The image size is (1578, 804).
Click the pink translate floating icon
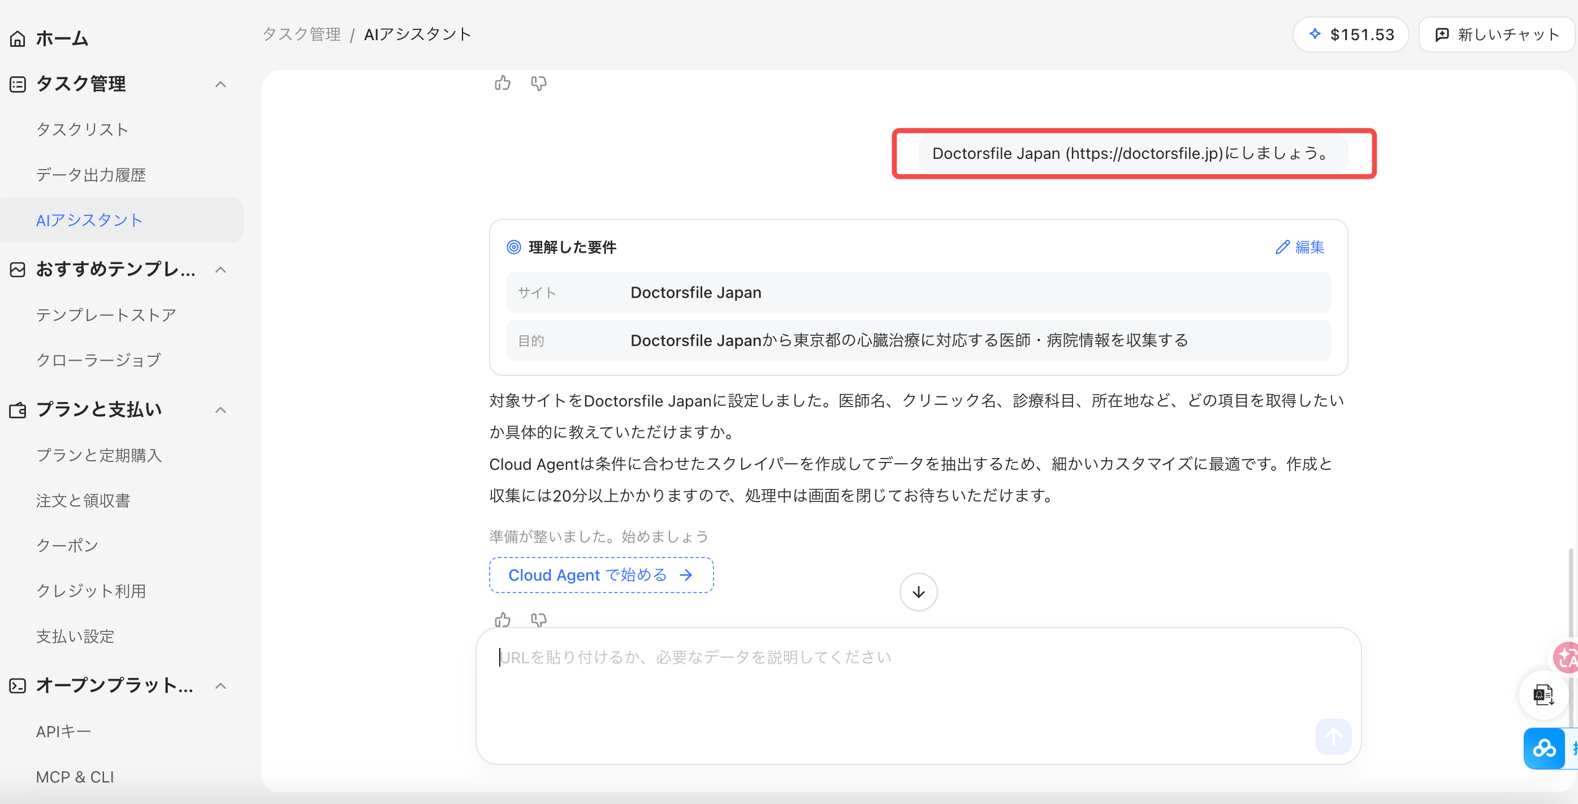(1566, 658)
